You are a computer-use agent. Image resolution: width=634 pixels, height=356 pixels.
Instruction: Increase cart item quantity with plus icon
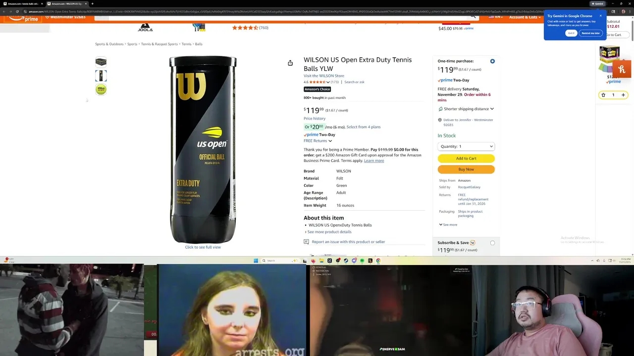(623, 95)
